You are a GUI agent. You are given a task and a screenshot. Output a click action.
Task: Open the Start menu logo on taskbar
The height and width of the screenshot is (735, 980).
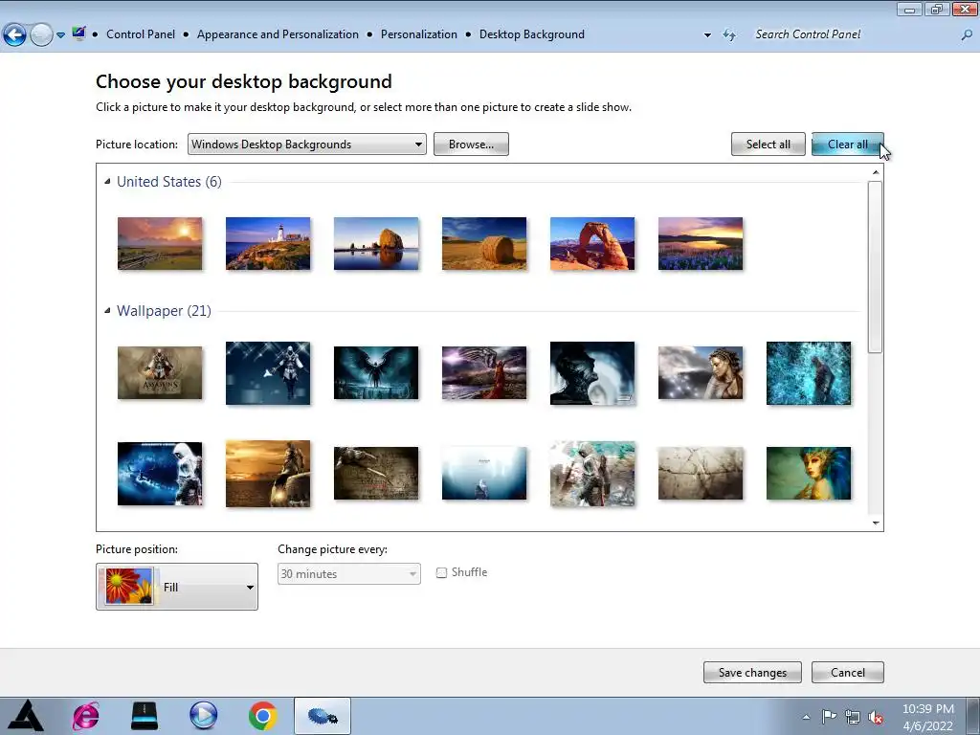[26, 716]
